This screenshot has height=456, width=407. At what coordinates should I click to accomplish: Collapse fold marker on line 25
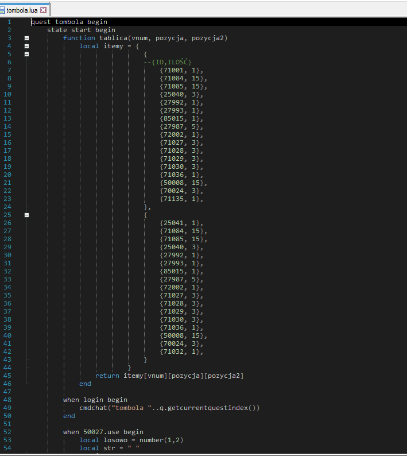click(x=27, y=215)
